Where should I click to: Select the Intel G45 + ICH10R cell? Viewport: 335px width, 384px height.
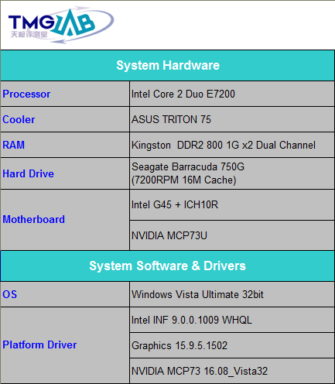pos(232,205)
